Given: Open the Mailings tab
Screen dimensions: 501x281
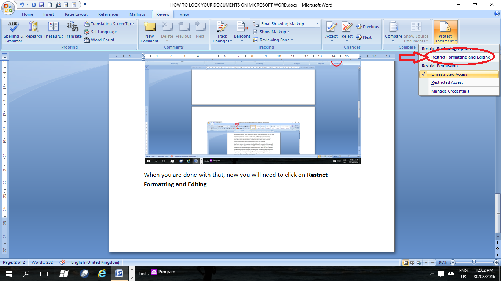Looking at the screenshot, I should click(138, 14).
